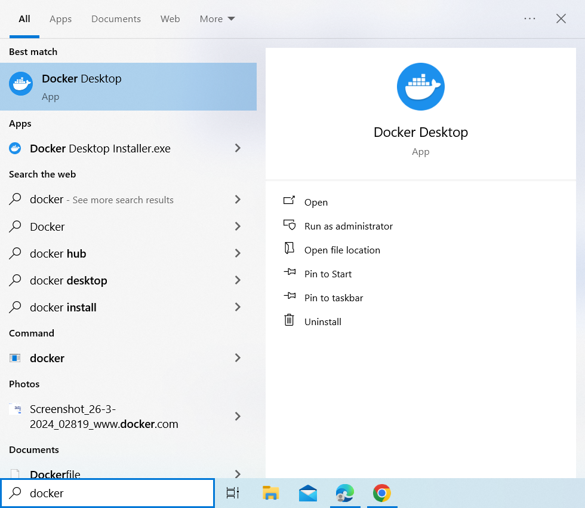585x508 pixels.
Task: Switch to Microsoft Edge on the taskbar
Action: (345, 493)
